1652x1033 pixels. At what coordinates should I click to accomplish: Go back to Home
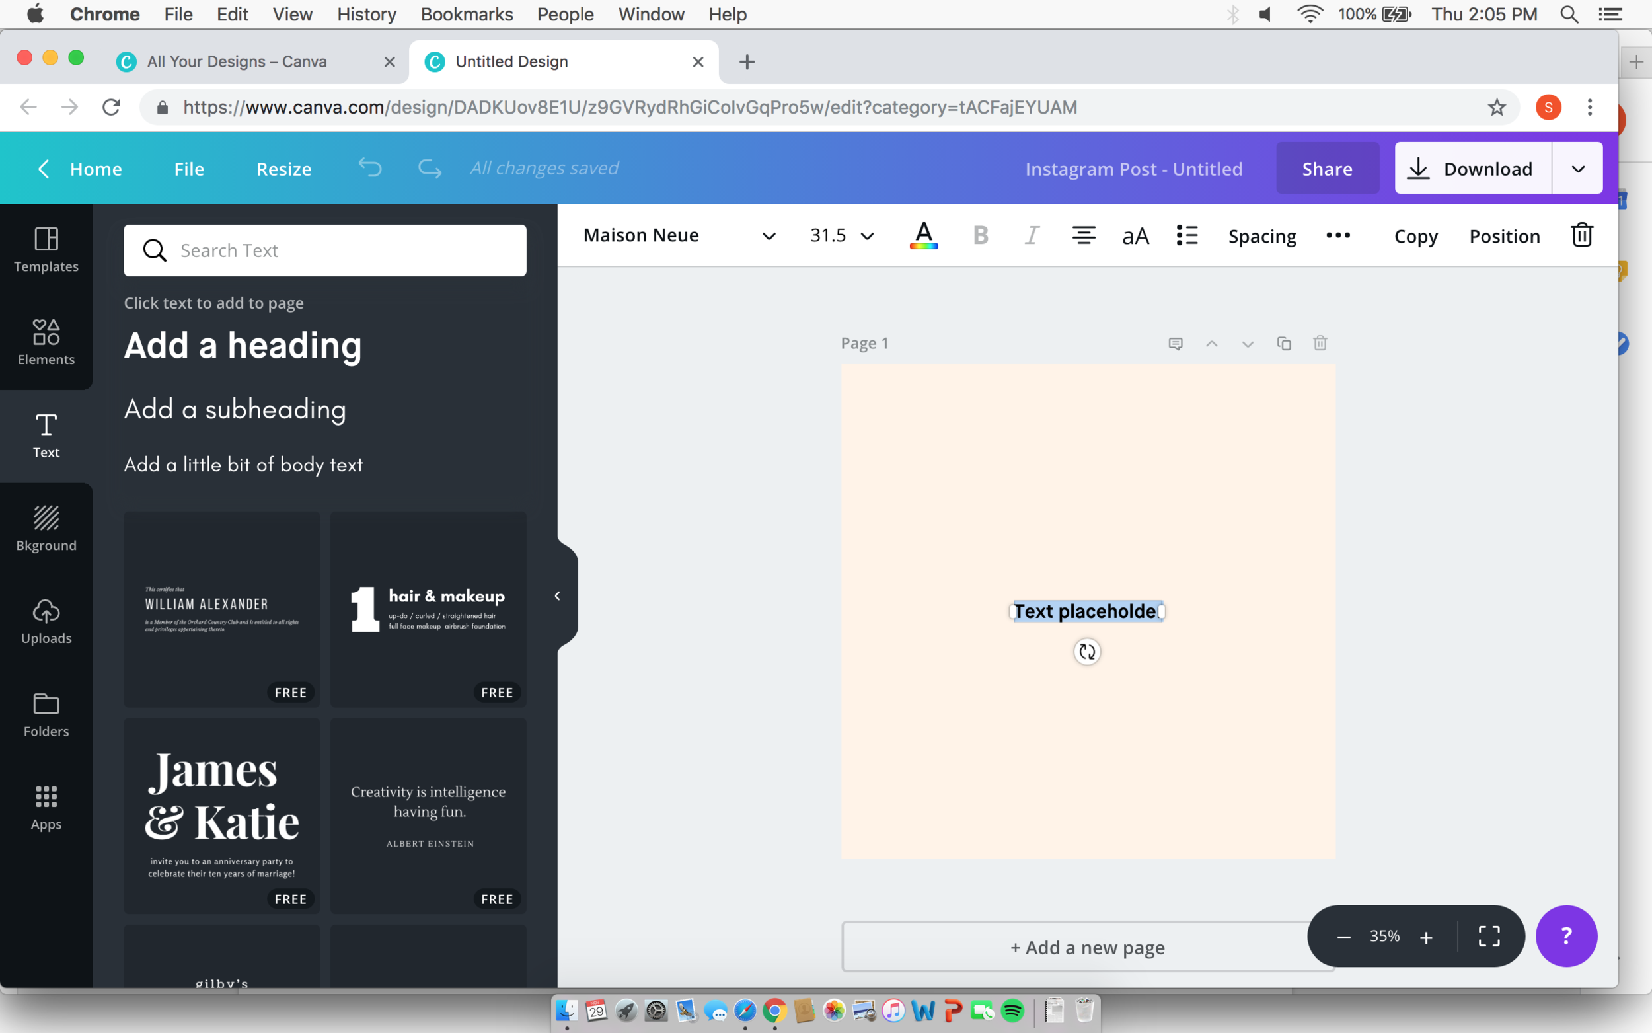(80, 169)
